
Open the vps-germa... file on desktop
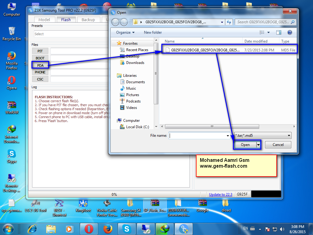pos(12,206)
